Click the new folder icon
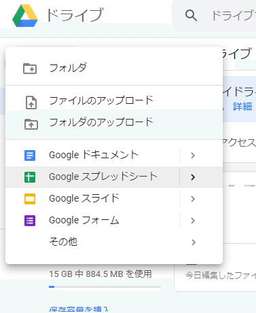 pos(30,69)
